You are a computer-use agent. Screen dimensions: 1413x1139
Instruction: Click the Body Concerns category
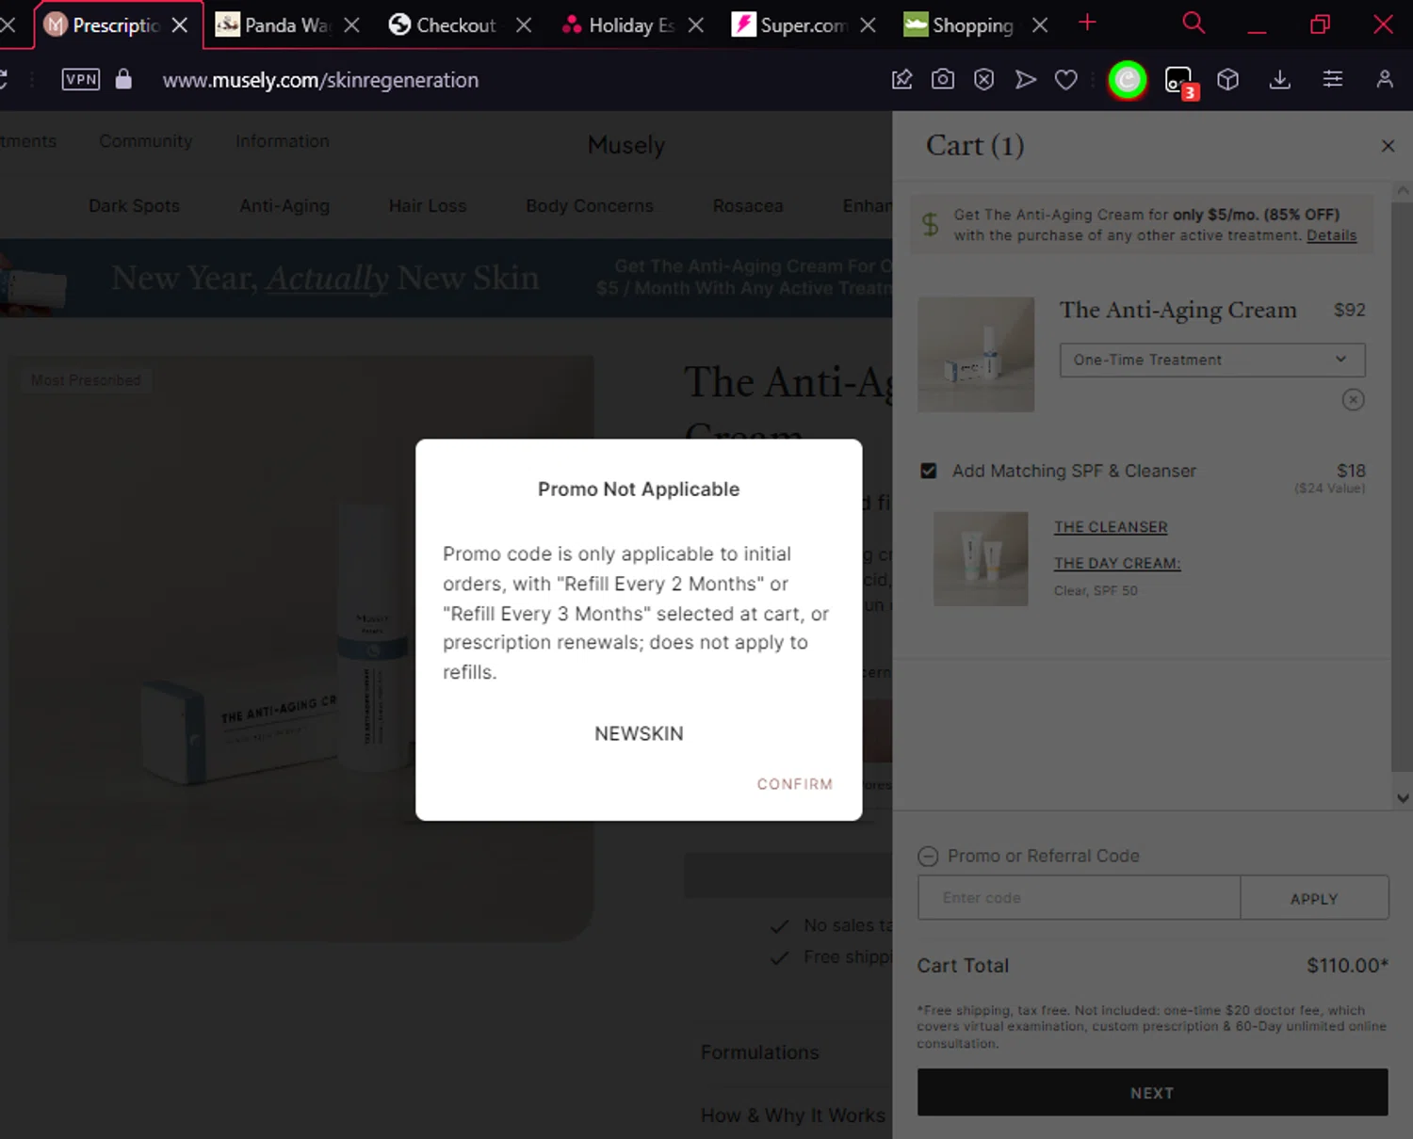pyautogui.click(x=590, y=205)
